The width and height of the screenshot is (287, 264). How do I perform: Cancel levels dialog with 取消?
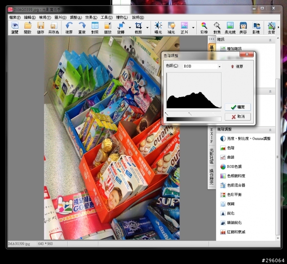click(x=238, y=117)
